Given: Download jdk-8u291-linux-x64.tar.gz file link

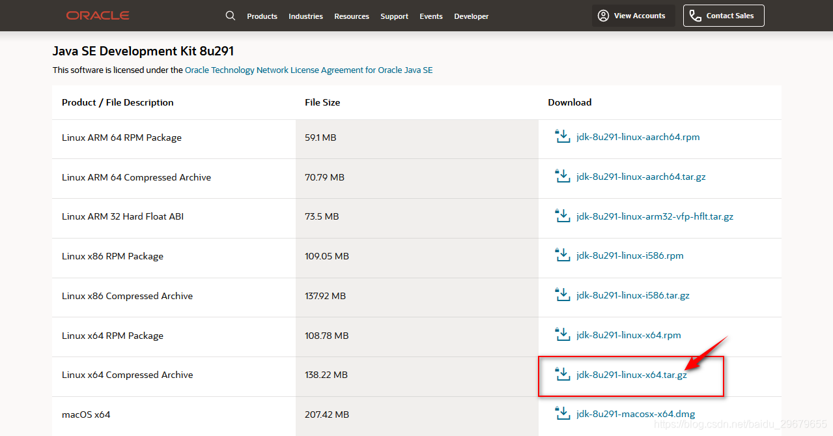Looking at the screenshot, I should 632,375.
